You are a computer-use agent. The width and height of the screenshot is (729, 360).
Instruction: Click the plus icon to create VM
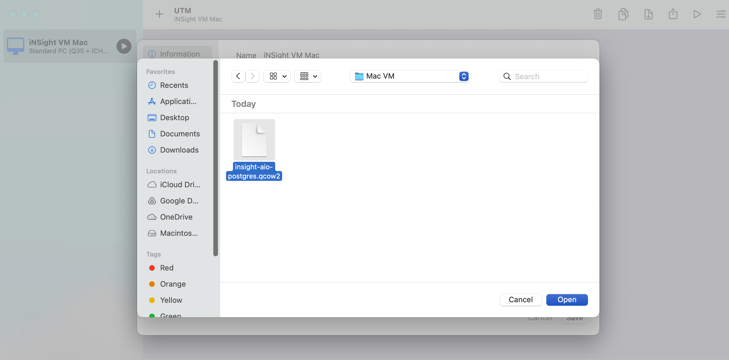point(159,14)
